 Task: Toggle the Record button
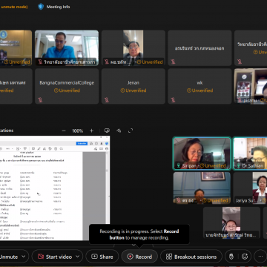pos(139,257)
